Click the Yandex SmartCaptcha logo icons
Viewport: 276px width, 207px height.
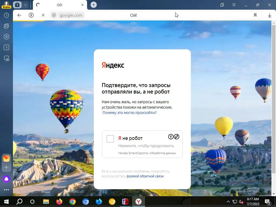tap(174, 137)
